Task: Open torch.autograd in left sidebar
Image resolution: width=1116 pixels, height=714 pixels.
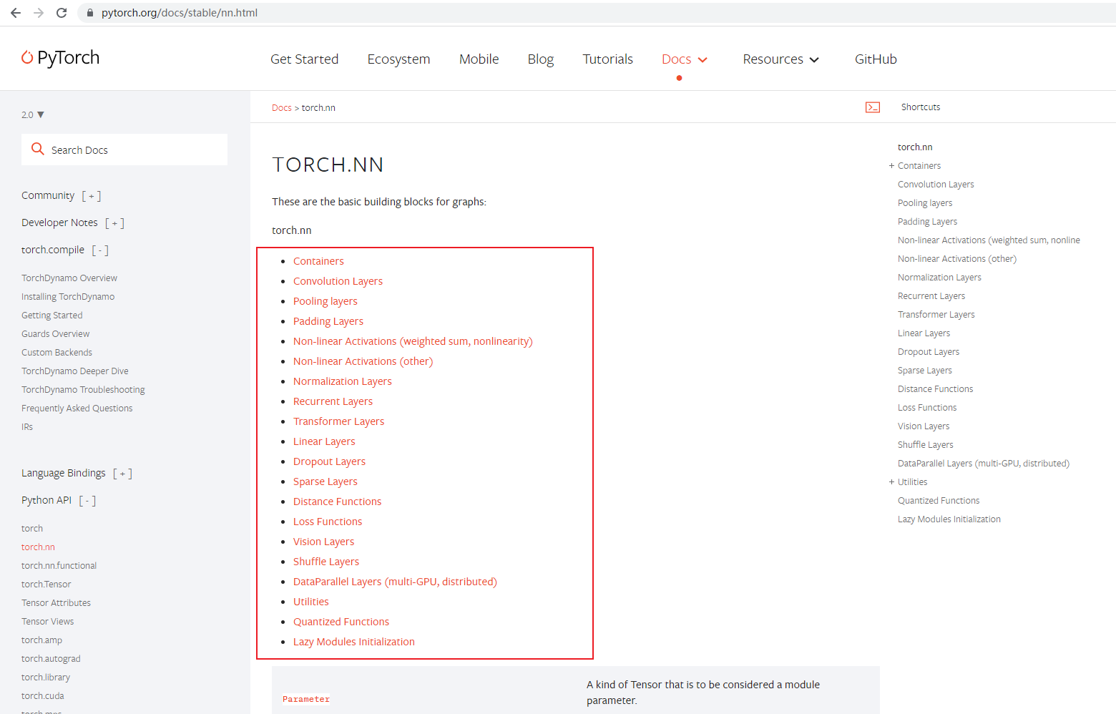Action: coord(51,659)
